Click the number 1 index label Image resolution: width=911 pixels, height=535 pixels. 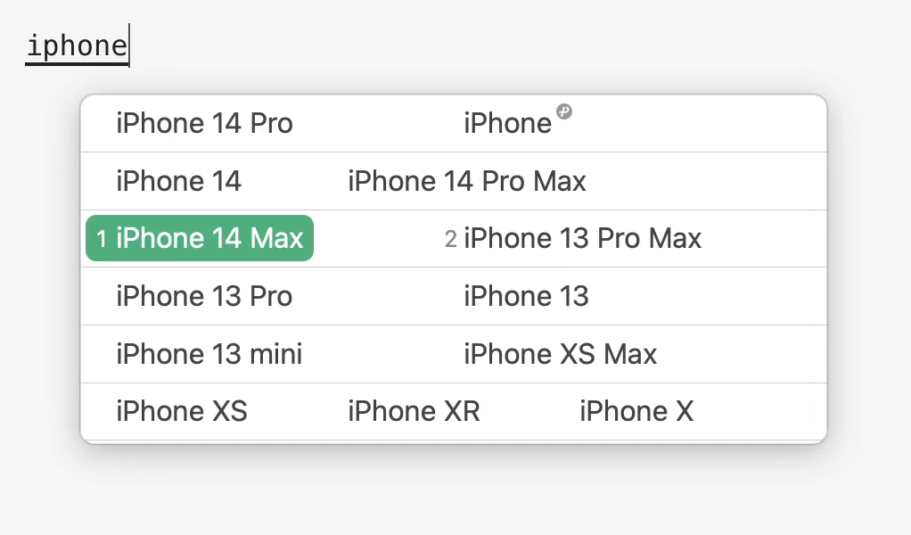(102, 239)
